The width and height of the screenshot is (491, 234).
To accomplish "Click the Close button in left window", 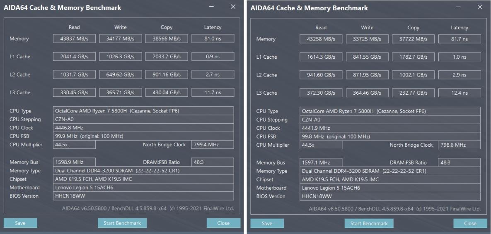I will pyautogui.click(x=223, y=223).
